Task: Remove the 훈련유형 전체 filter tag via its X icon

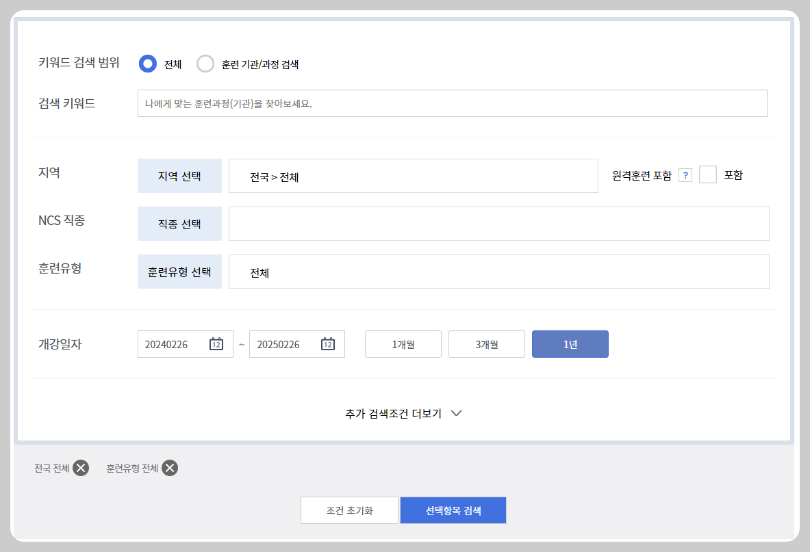Action: pyautogui.click(x=170, y=468)
